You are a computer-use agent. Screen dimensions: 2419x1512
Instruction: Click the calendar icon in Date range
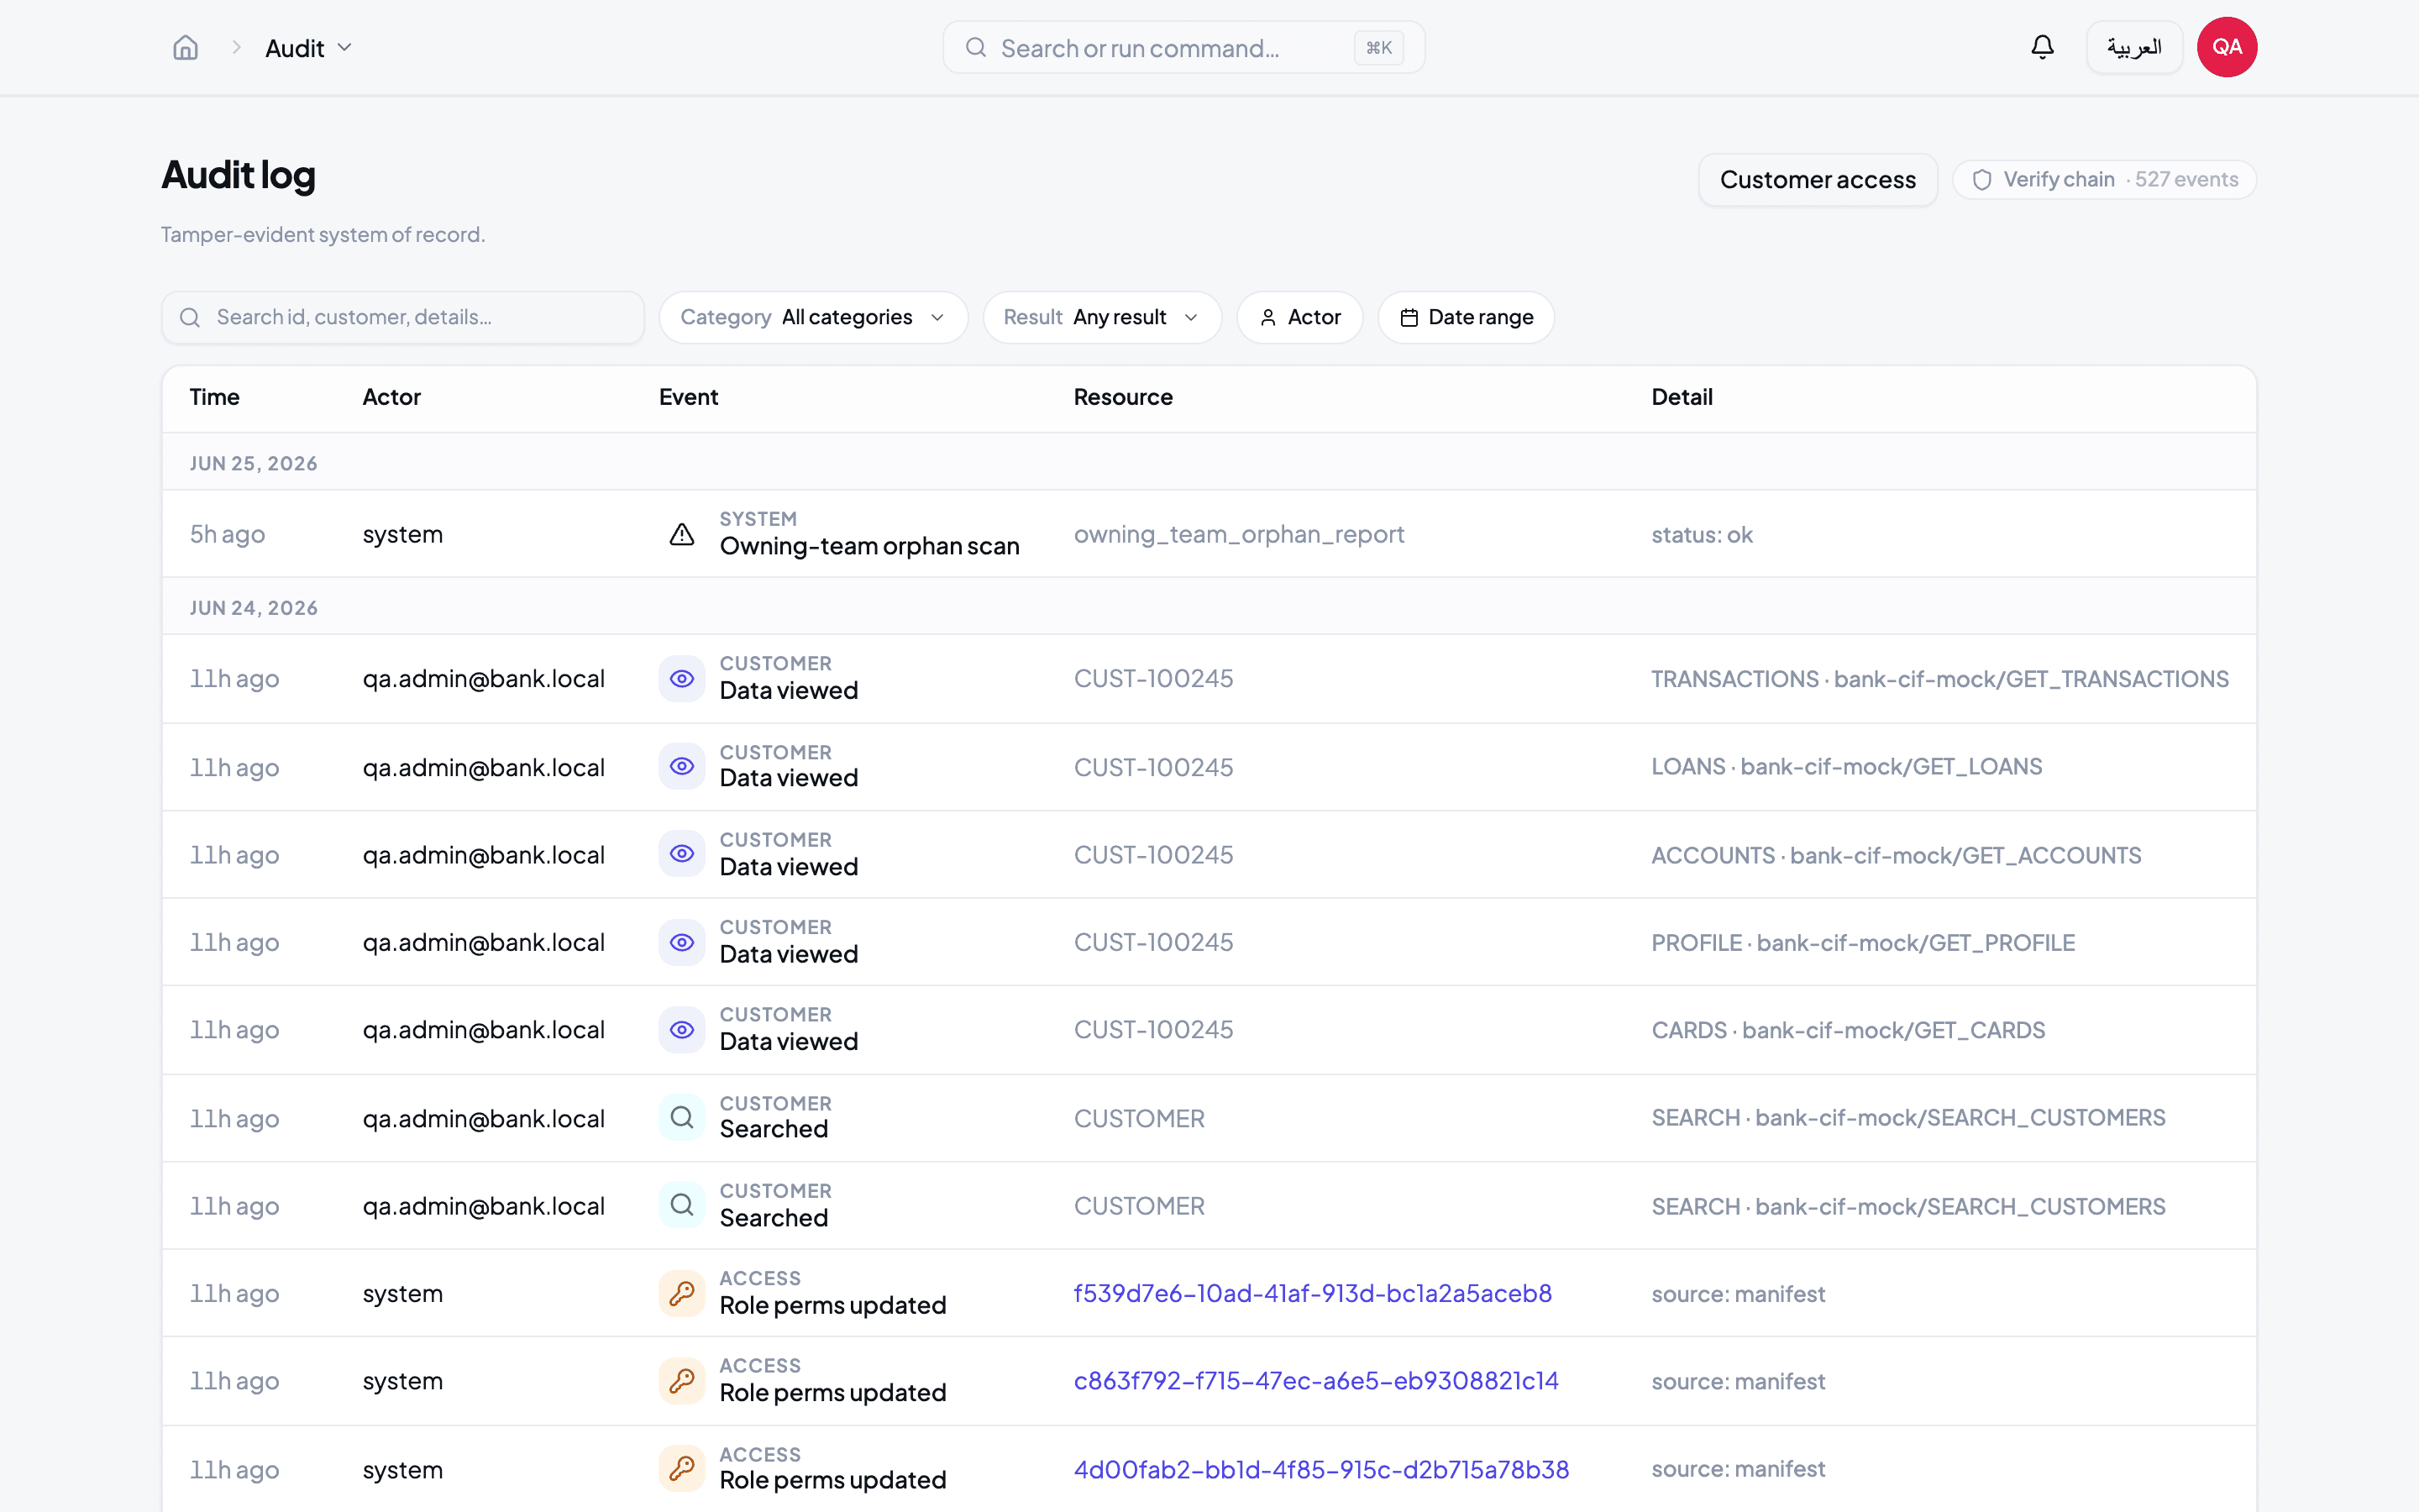coord(1409,318)
